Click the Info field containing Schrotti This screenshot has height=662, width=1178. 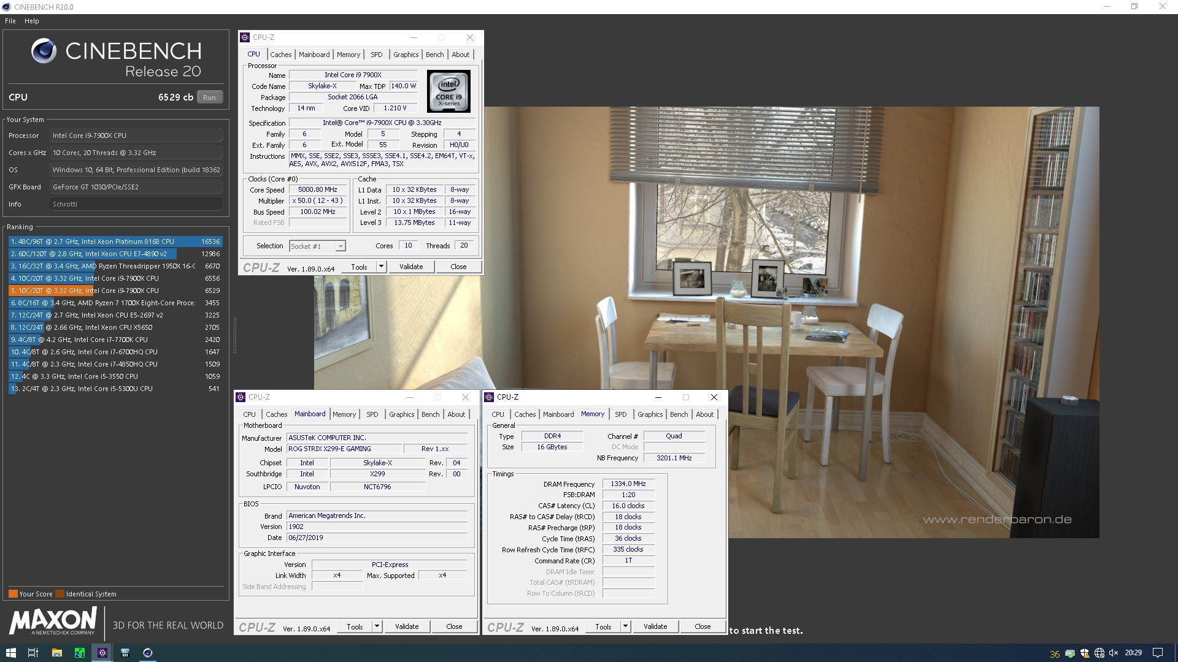[136, 204]
